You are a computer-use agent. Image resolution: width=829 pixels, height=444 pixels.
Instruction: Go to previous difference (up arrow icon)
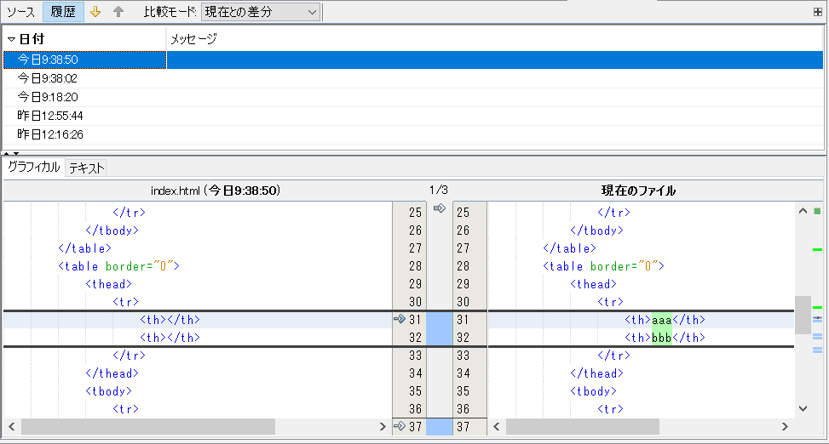pos(118,12)
